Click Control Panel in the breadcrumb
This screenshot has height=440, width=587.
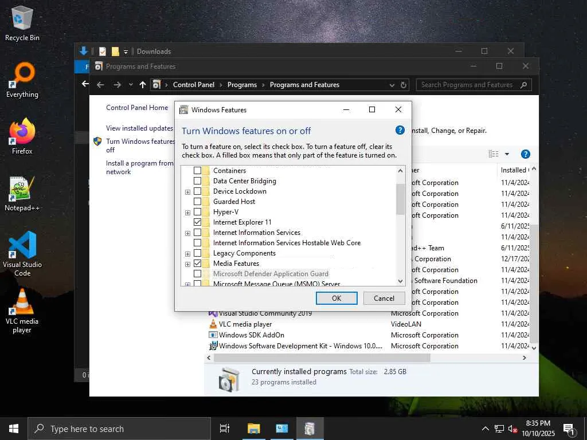coord(194,85)
